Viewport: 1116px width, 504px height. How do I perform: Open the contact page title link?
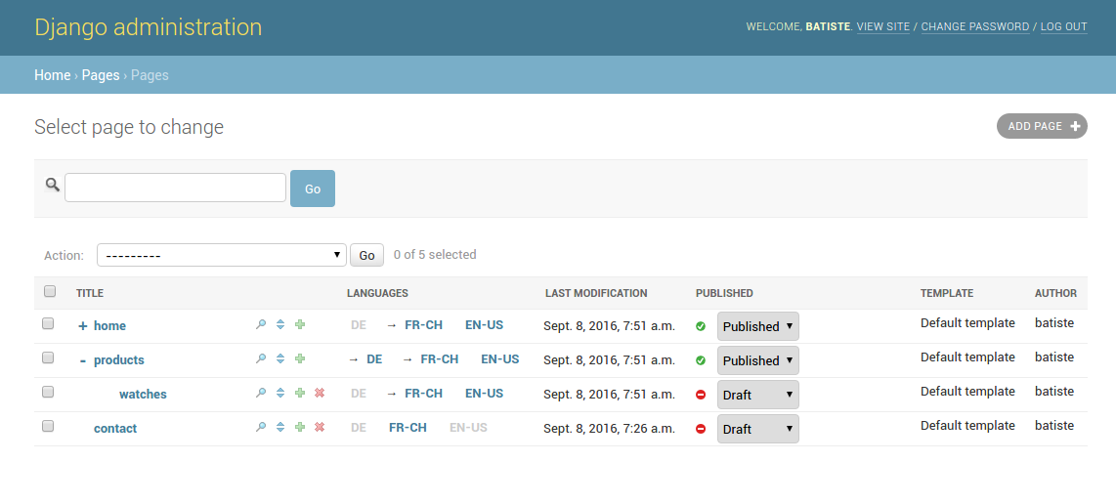(115, 429)
